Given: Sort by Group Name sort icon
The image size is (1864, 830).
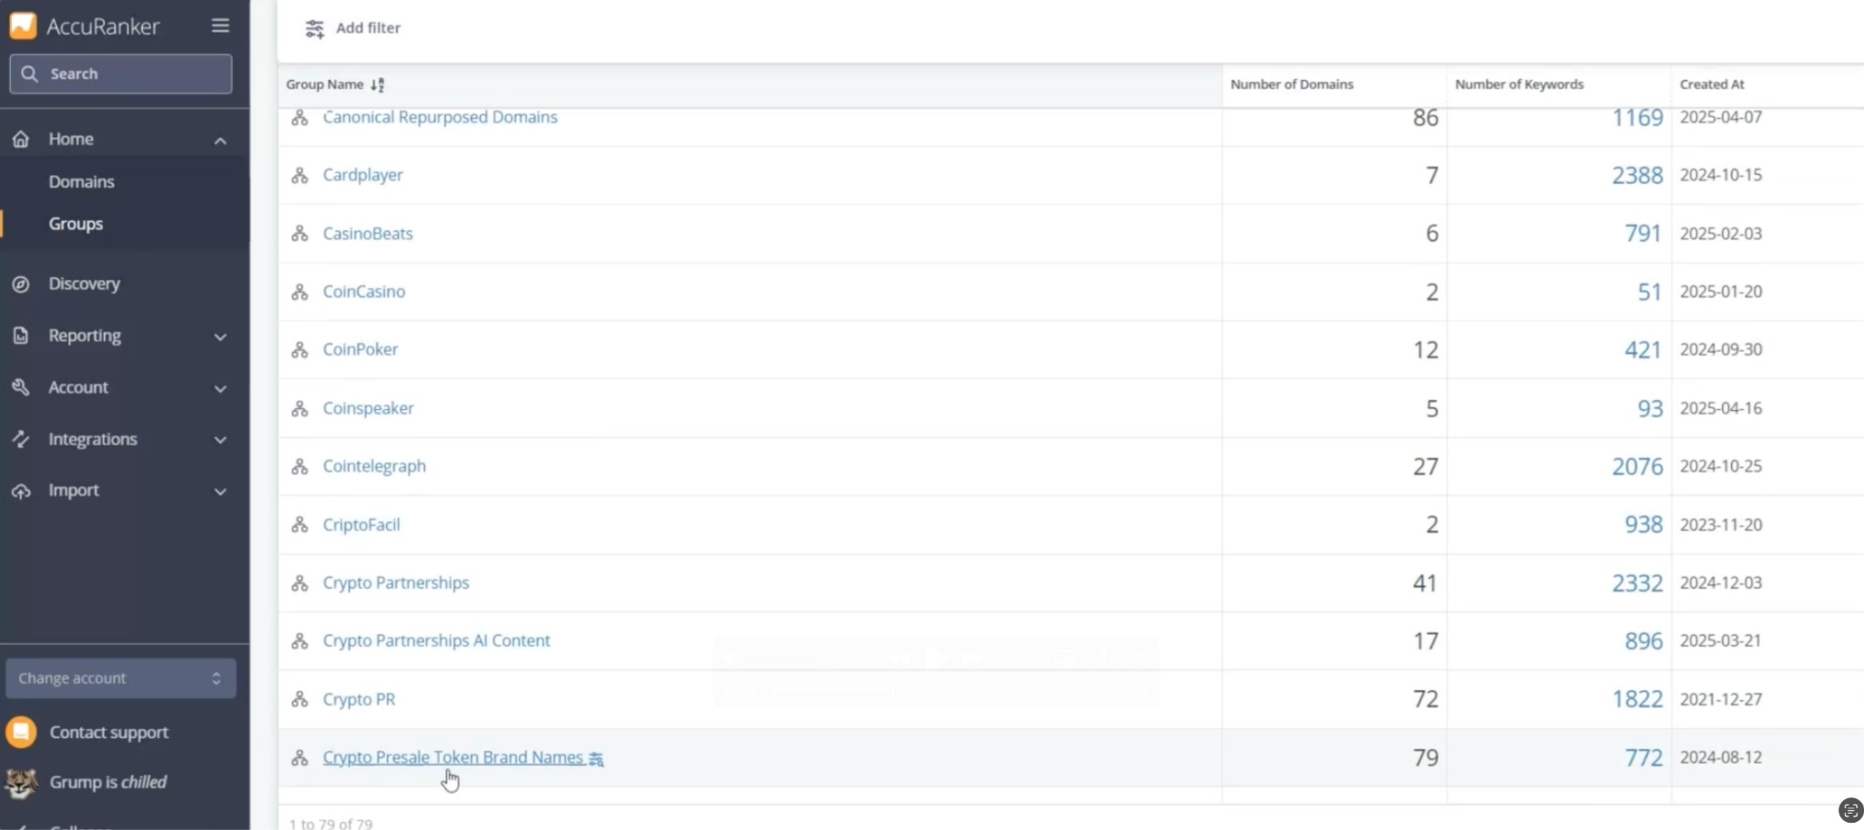Looking at the screenshot, I should (378, 85).
